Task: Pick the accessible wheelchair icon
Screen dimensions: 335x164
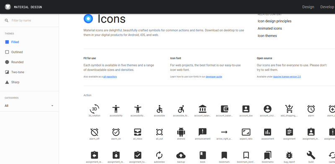Action: click(x=160, y=109)
